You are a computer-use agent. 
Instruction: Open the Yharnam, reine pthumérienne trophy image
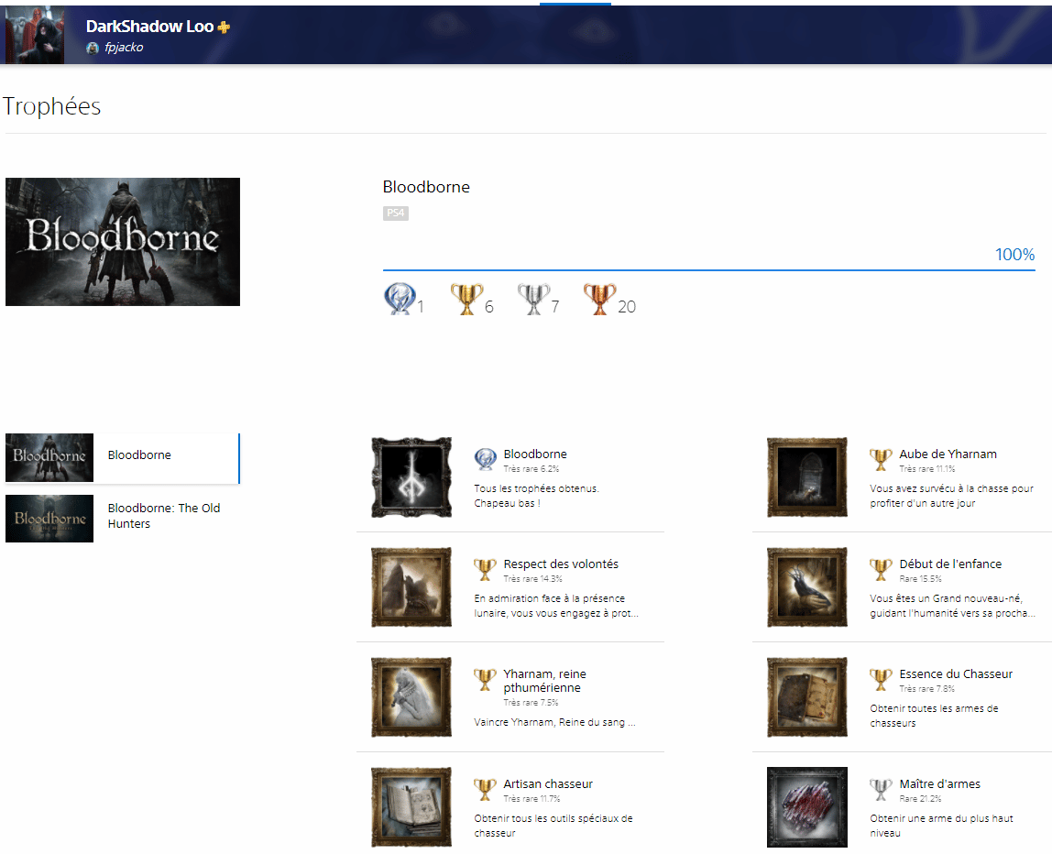click(x=411, y=697)
